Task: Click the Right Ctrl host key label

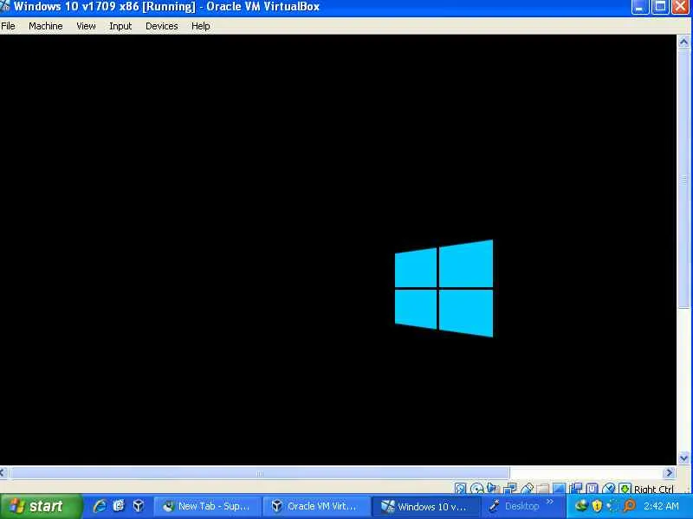Action: (654, 489)
